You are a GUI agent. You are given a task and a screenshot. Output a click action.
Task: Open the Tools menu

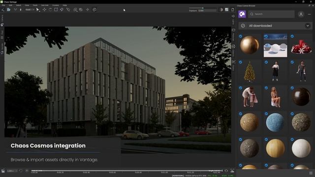coord(35,5)
